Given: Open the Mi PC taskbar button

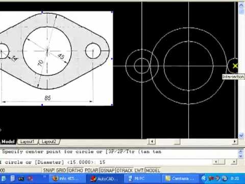Looking at the screenshot, I should click(142, 178).
